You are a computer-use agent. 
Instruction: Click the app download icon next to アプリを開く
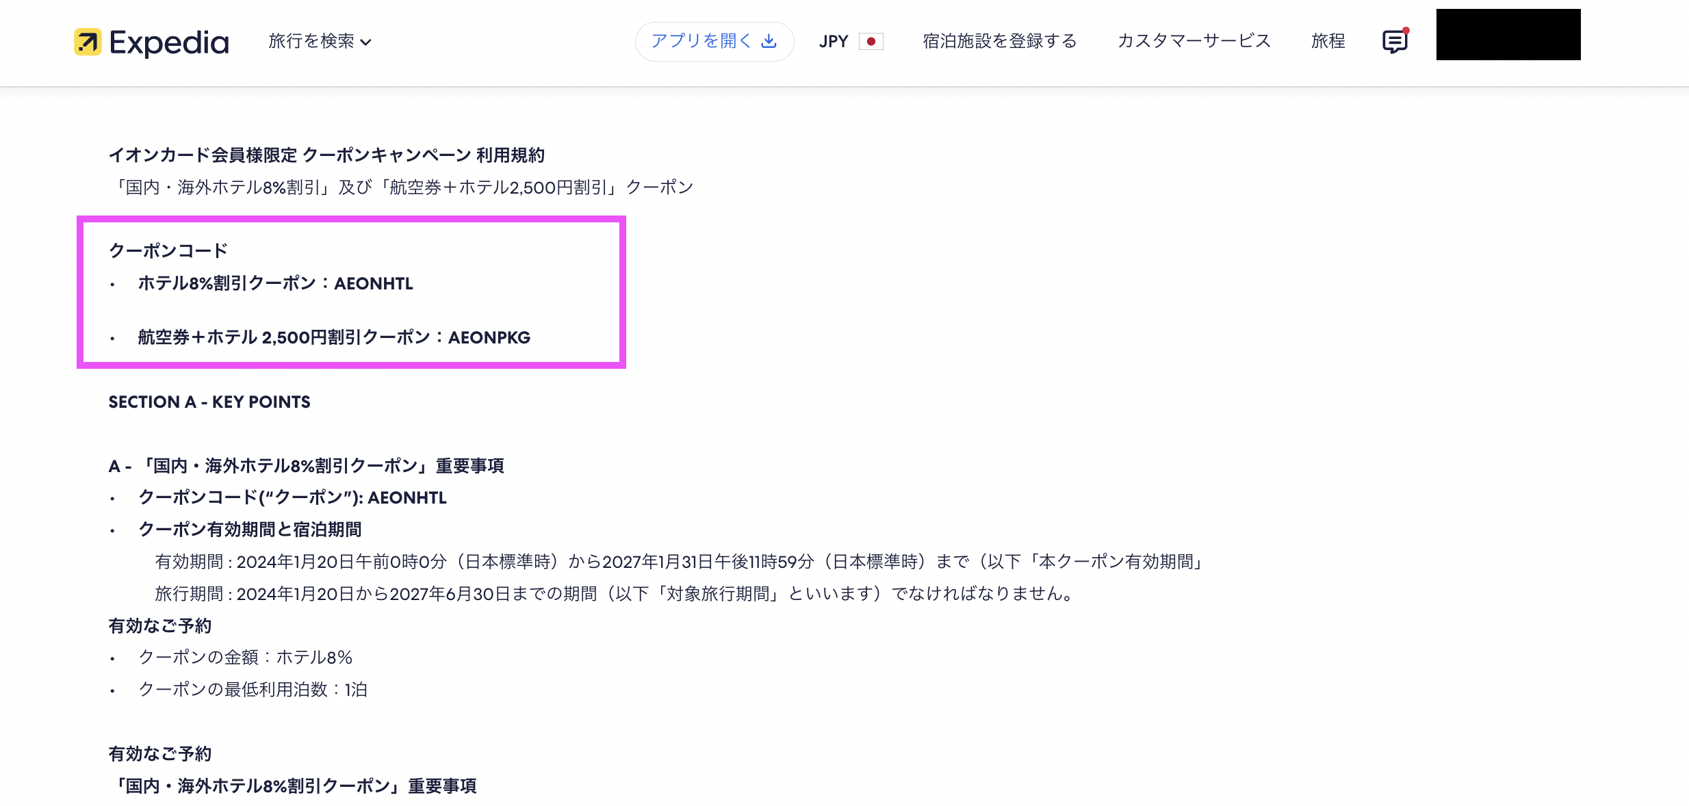click(768, 41)
